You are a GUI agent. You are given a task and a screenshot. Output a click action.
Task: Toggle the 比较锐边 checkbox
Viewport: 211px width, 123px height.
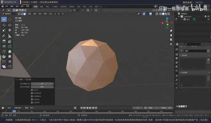click(x=32, y=99)
